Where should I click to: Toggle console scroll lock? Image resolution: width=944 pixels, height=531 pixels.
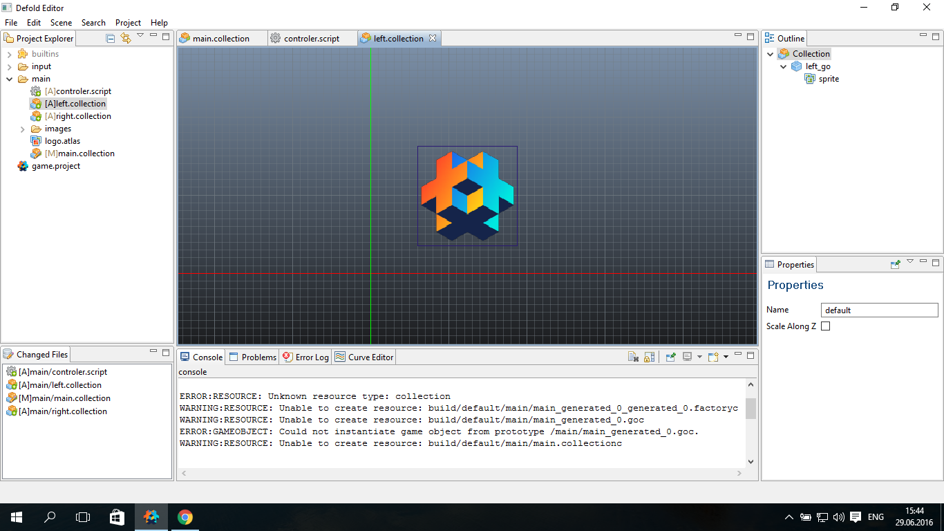[x=649, y=357]
